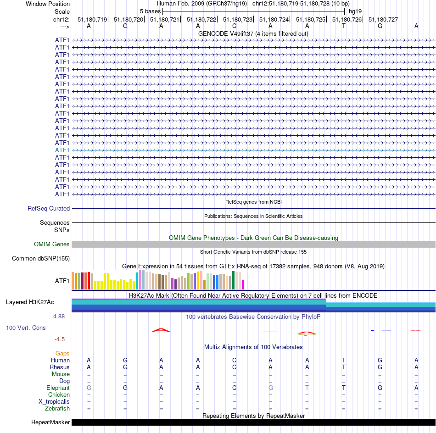Open Repeating Elements by RepeatMasker title
This screenshot has width=436, height=433.
pos(253,416)
